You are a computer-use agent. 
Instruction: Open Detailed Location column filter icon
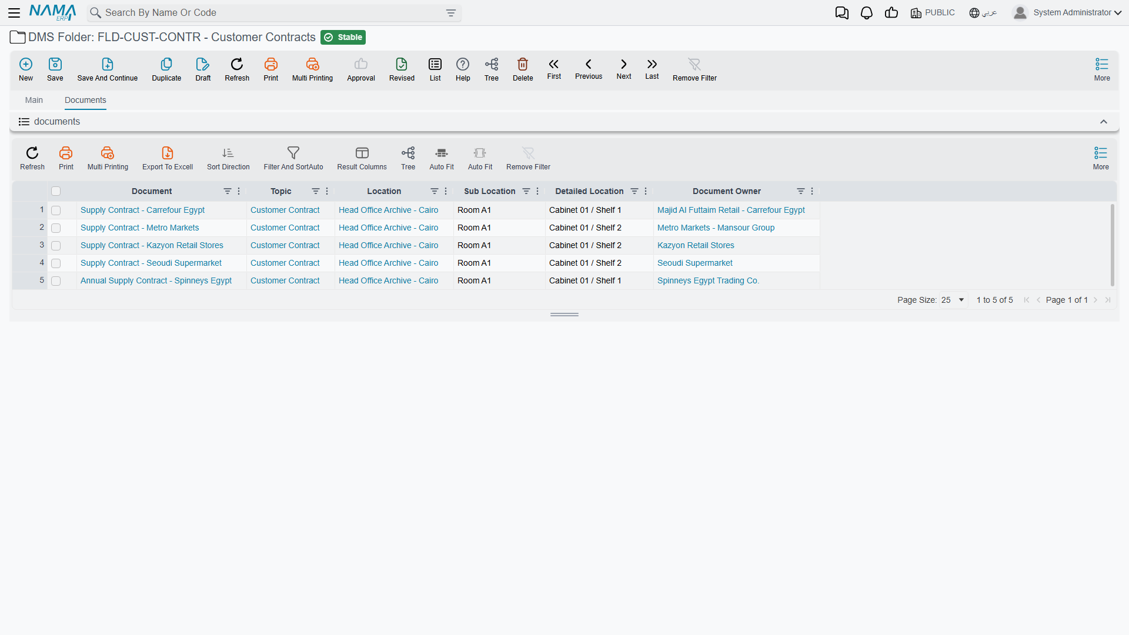tap(634, 191)
